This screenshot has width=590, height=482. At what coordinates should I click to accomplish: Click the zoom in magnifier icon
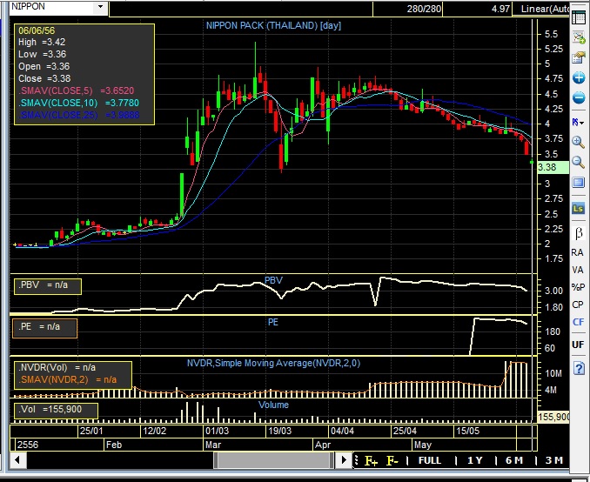[x=579, y=142]
